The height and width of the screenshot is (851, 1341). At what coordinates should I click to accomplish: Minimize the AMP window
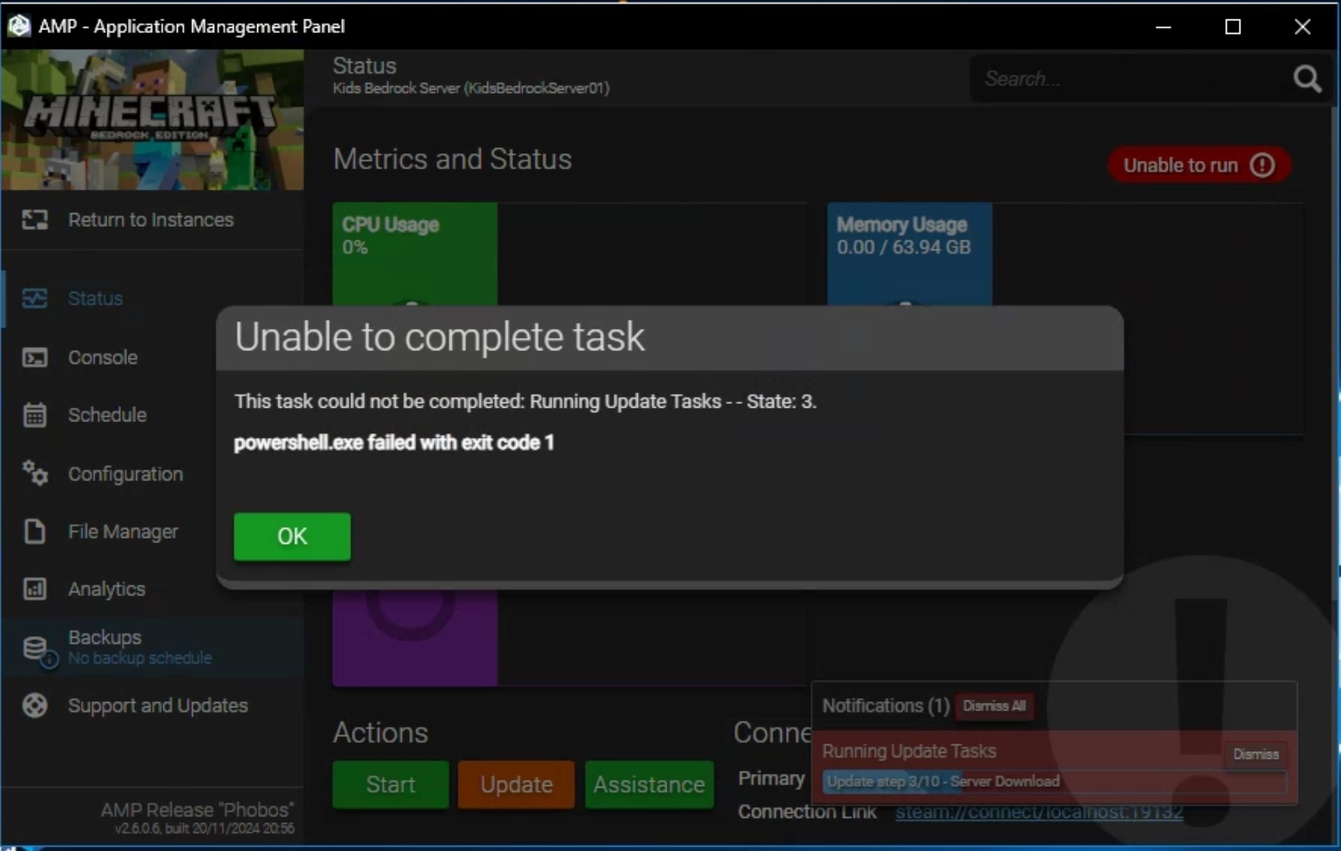pyautogui.click(x=1163, y=26)
